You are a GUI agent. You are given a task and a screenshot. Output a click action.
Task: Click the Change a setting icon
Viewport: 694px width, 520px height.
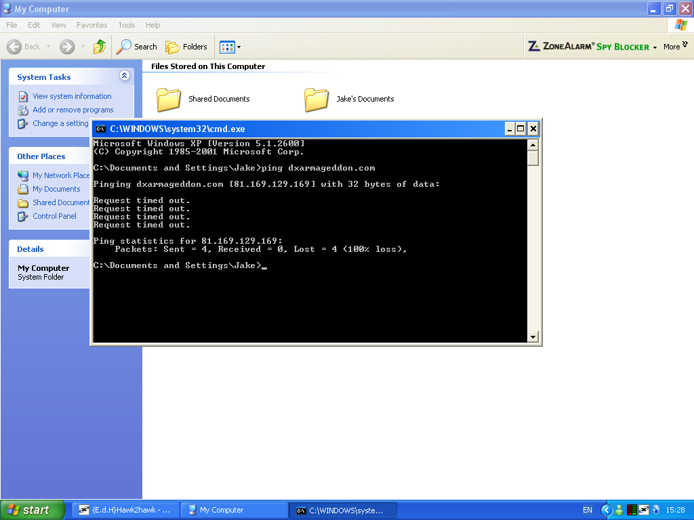[23, 124]
